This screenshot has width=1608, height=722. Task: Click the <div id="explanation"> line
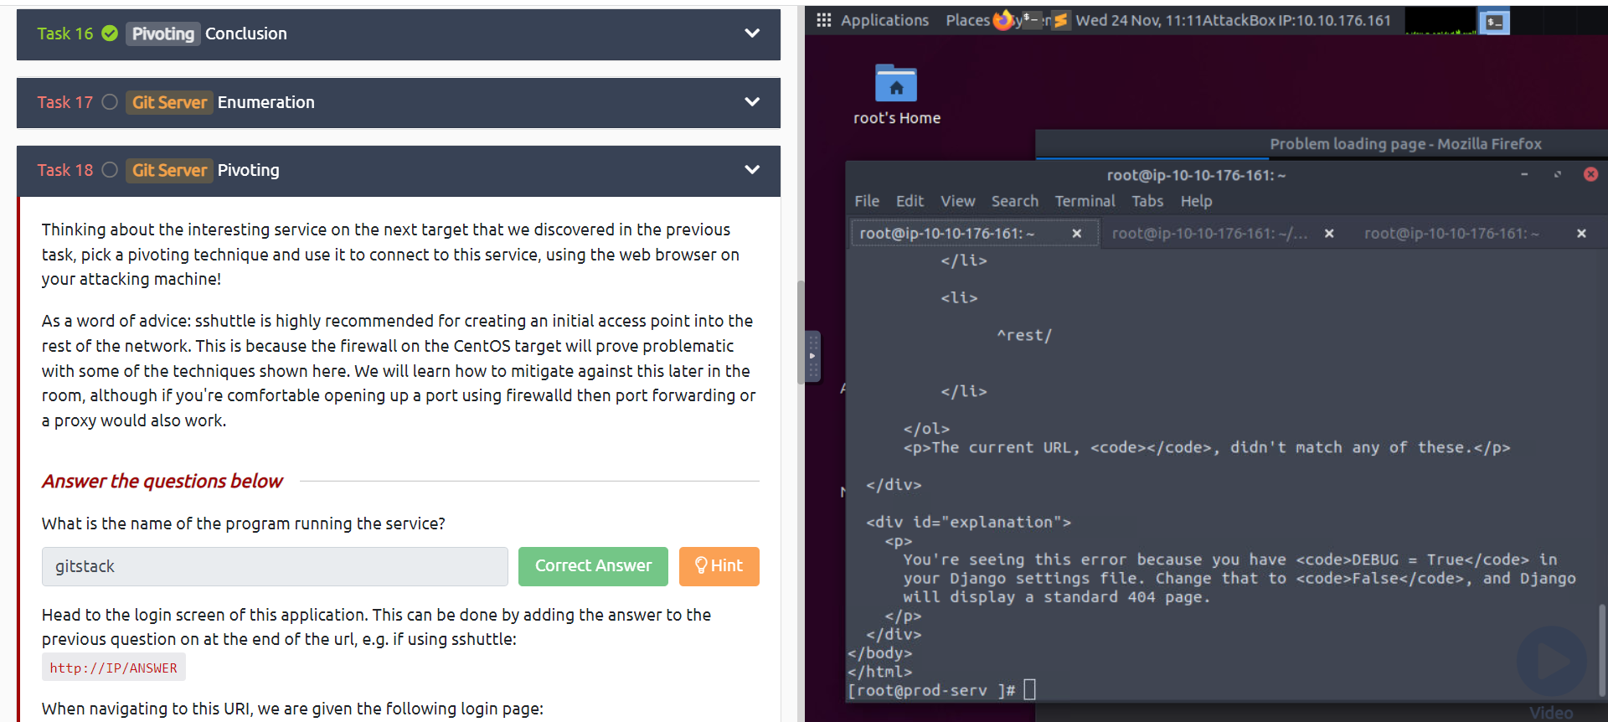[968, 522]
